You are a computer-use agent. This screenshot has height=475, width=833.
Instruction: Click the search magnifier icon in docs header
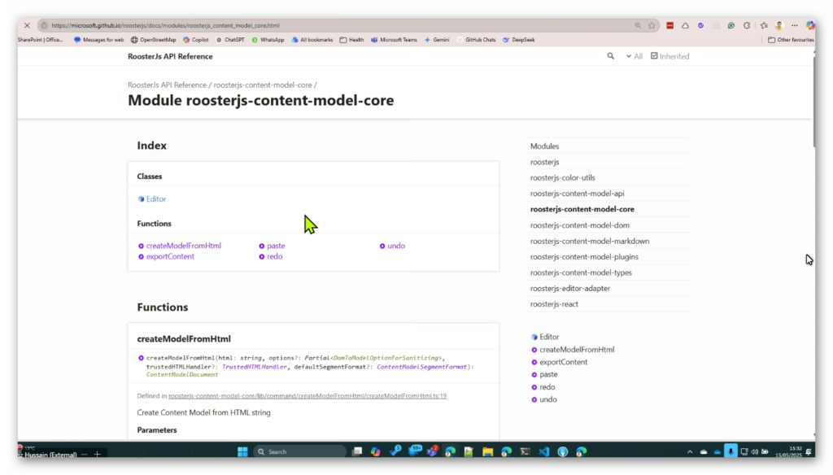(610, 56)
